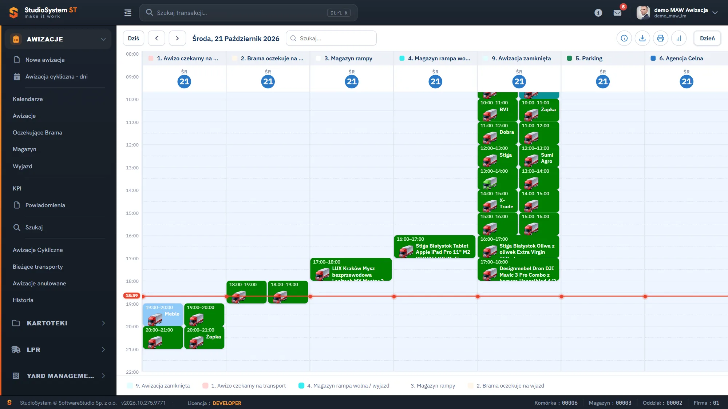The height and width of the screenshot is (409, 728).
Task: Collapse the AWIZACJE section chevron
Action: point(103,39)
